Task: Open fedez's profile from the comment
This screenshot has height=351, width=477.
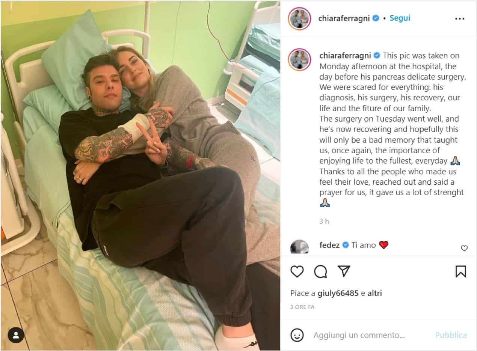Action: [329, 245]
